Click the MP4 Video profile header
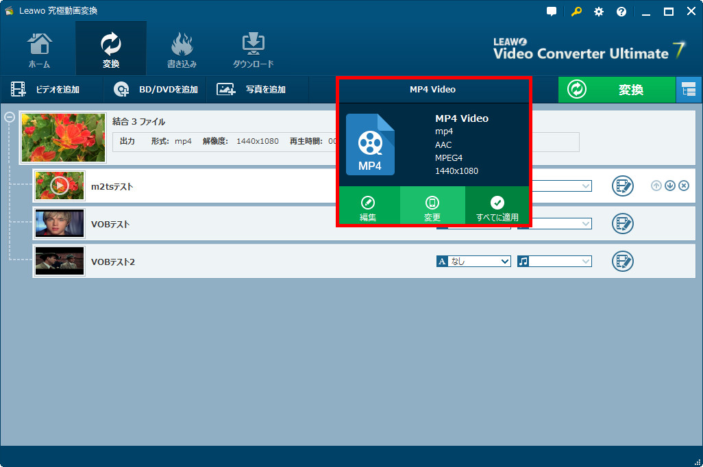This screenshot has width=703, height=467. pyautogui.click(x=432, y=90)
